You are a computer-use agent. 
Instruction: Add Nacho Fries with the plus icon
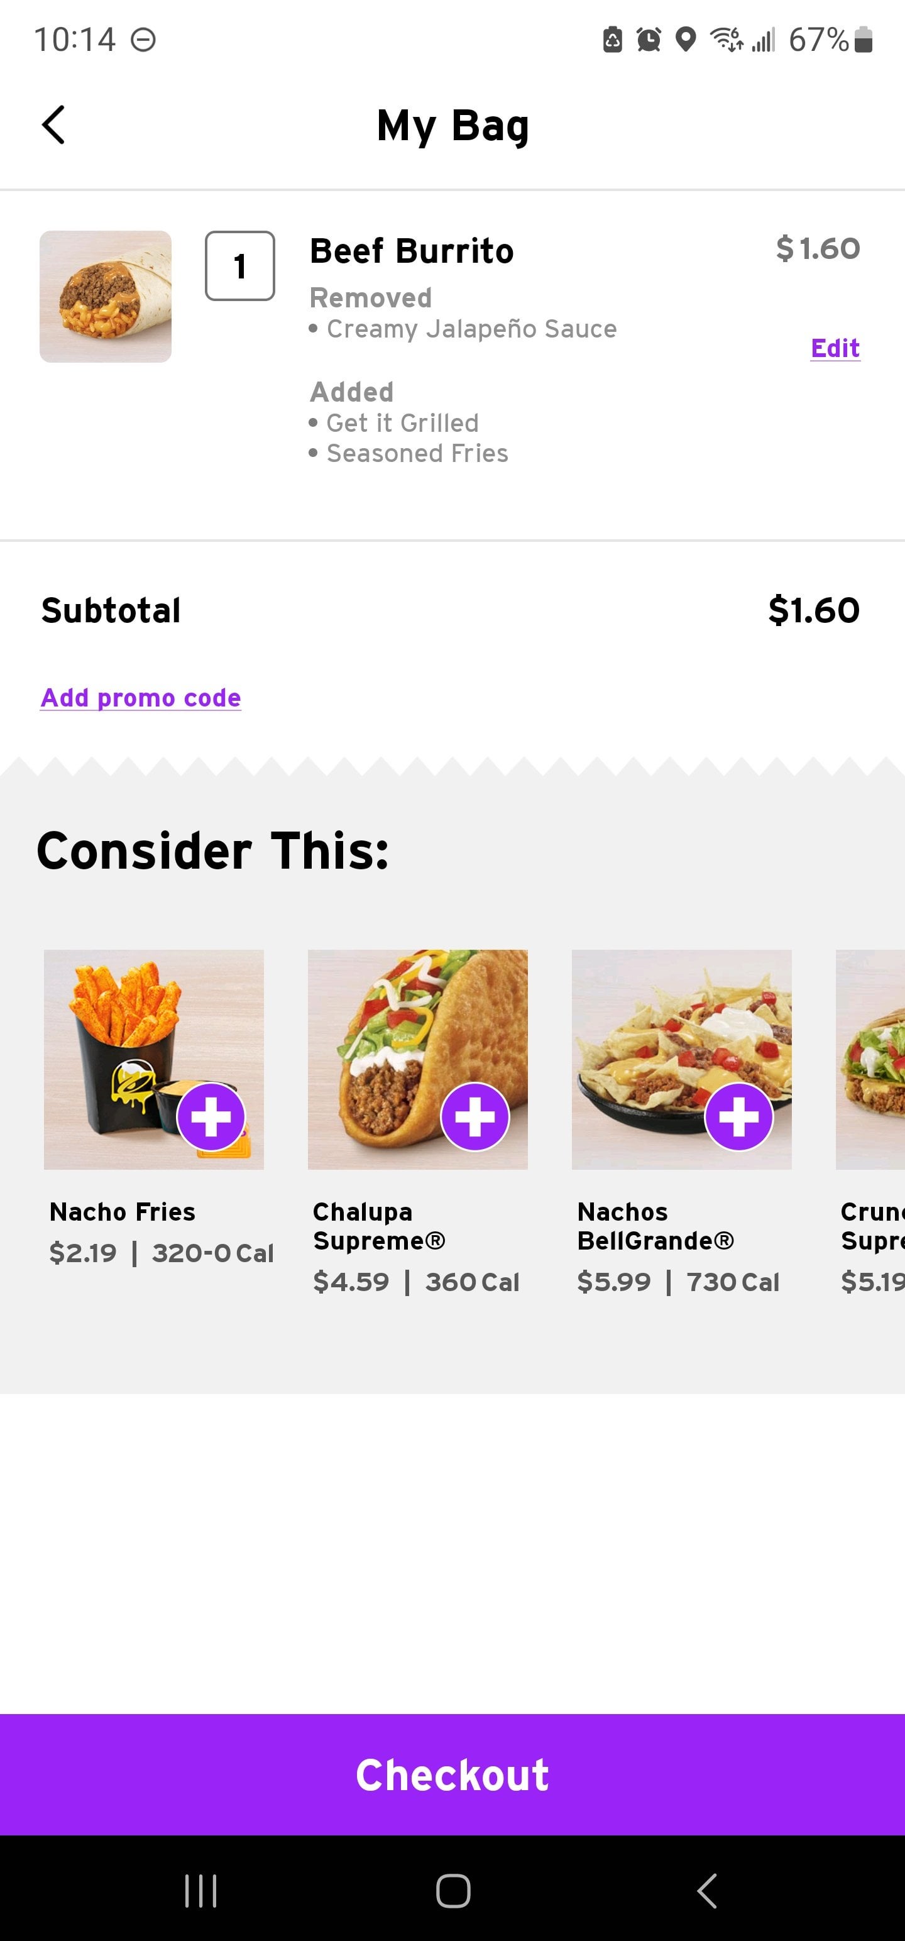[x=211, y=1116]
